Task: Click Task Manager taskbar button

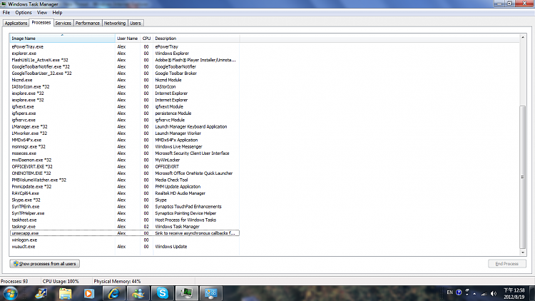Action: tap(187, 293)
